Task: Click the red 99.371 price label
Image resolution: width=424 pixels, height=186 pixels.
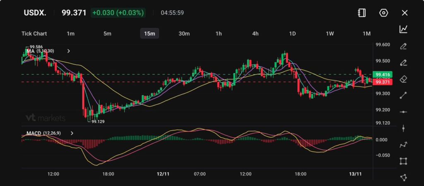Action: click(382, 82)
